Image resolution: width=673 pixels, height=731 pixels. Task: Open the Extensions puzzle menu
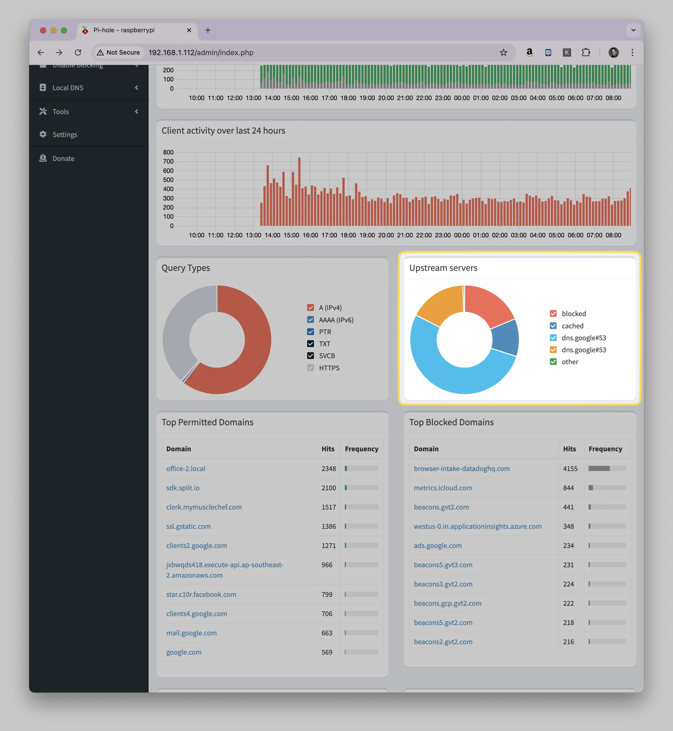tap(586, 53)
